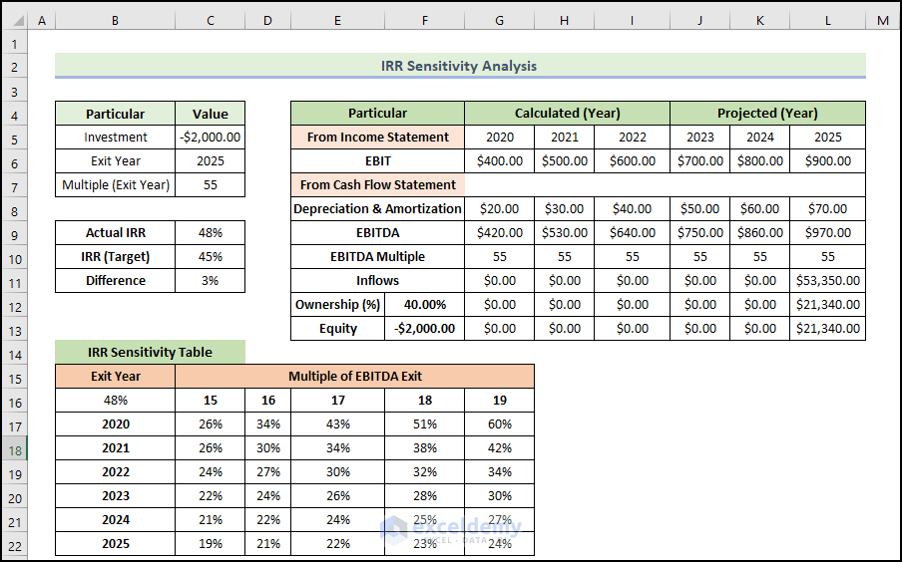Click the Equity row $21,340.00 cell

pyautogui.click(x=827, y=329)
